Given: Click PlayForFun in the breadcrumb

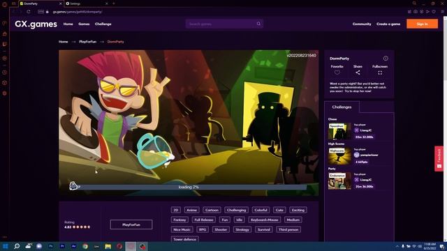Looking at the screenshot, I should [88, 42].
